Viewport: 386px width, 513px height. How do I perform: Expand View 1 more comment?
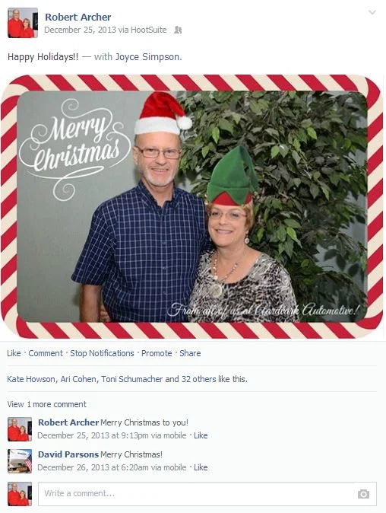click(x=46, y=404)
